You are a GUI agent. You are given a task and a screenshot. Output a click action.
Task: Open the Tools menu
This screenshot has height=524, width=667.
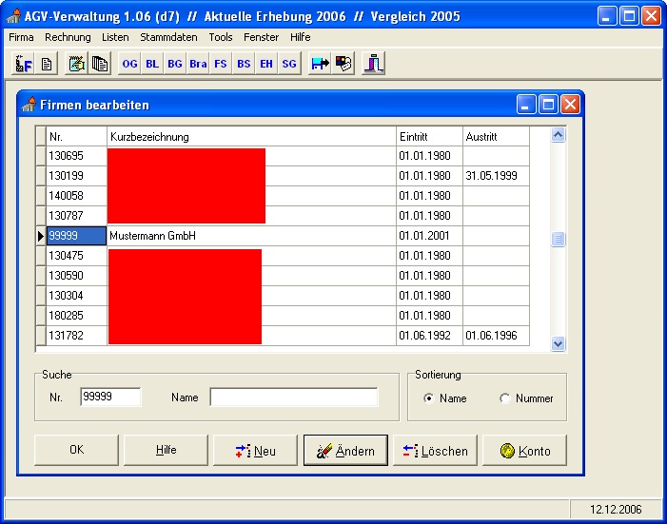[221, 37]
